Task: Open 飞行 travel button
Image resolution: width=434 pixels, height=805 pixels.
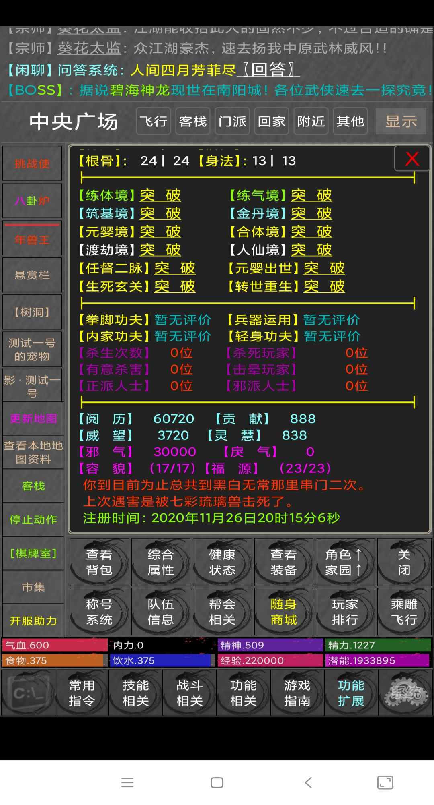Action: (x=154, y=121)
